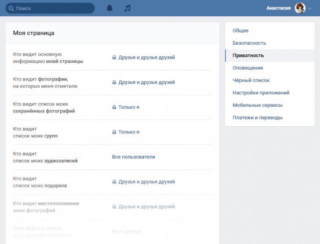Screen dimensions: 320x244
Task: Click label Кто видит список сохранённых фотографий
Action: point(44,108)
